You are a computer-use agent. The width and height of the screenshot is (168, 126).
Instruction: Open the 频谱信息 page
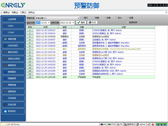13,78
